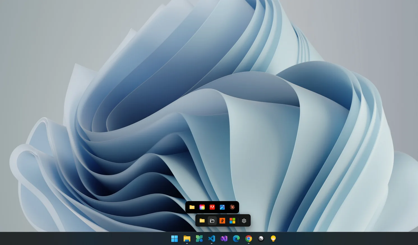Launch the Claude starburst icon
The image size is (418, 245).
[232, 207]
